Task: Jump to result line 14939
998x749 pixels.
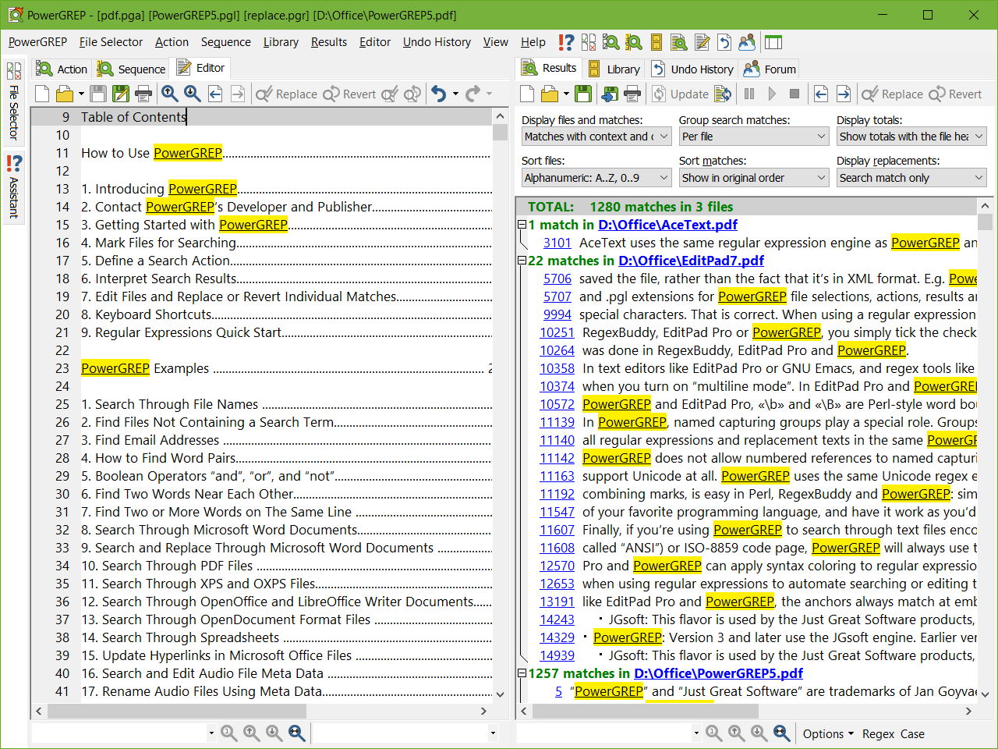Action: tap(557, 655)
